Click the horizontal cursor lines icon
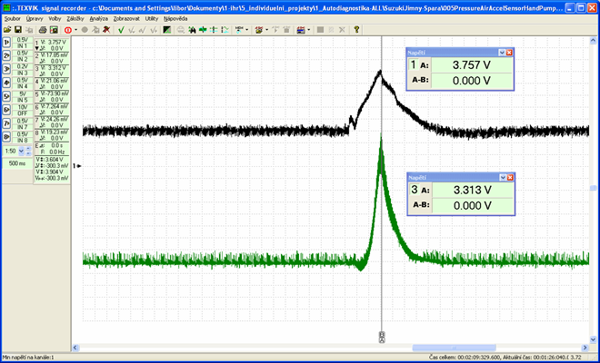Viewport: 600px width, 363px height. click(x=214, y=30)
